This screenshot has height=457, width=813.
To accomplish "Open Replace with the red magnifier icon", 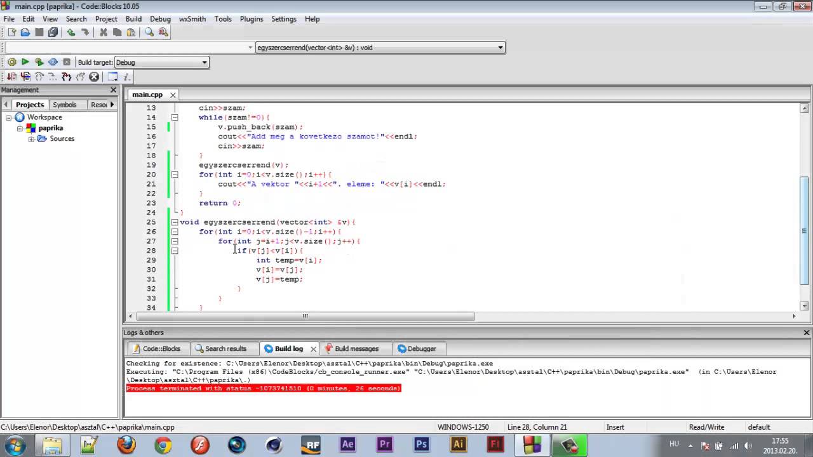I will [163, 32].
